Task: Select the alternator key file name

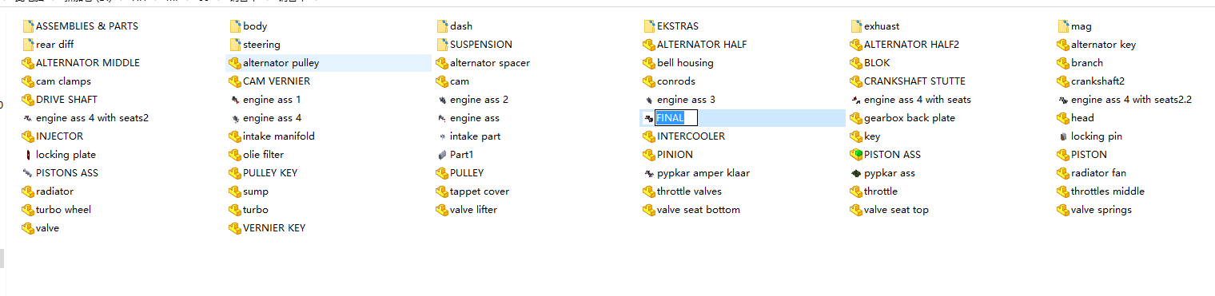Action: tap(1104, 45)
